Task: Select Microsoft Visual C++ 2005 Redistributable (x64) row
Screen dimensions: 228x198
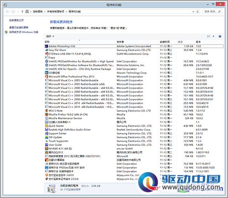Action: [134, 84]
